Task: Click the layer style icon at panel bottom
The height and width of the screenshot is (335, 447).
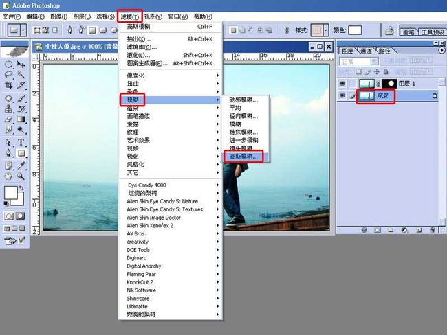Action: pyautogui.click(x=364, y=230)
